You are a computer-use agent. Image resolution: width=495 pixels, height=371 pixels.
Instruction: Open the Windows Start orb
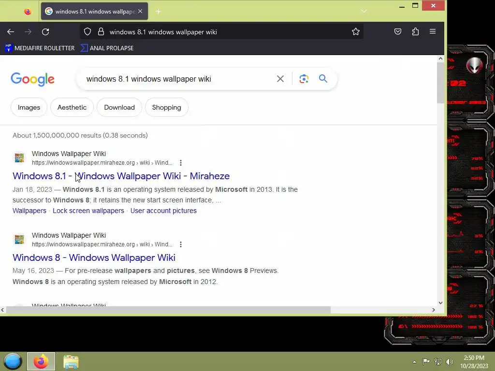click(x=13, y=361)
